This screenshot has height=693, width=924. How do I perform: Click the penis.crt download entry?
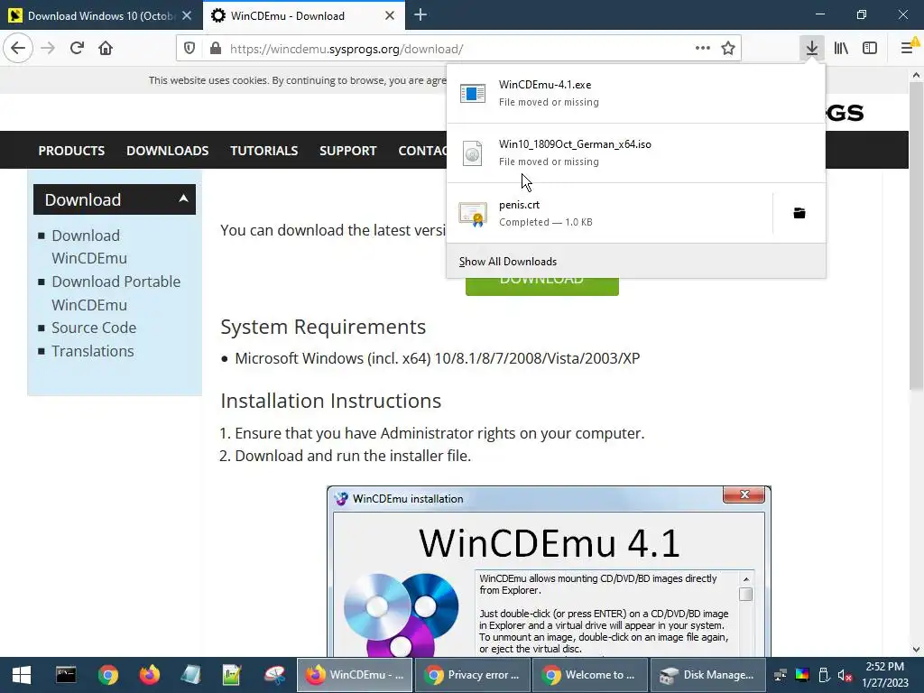(x=609, y=213)
